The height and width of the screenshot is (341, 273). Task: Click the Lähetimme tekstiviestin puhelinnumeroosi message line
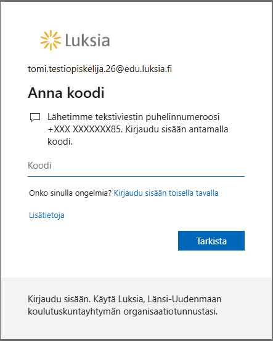tap(134, 117)
